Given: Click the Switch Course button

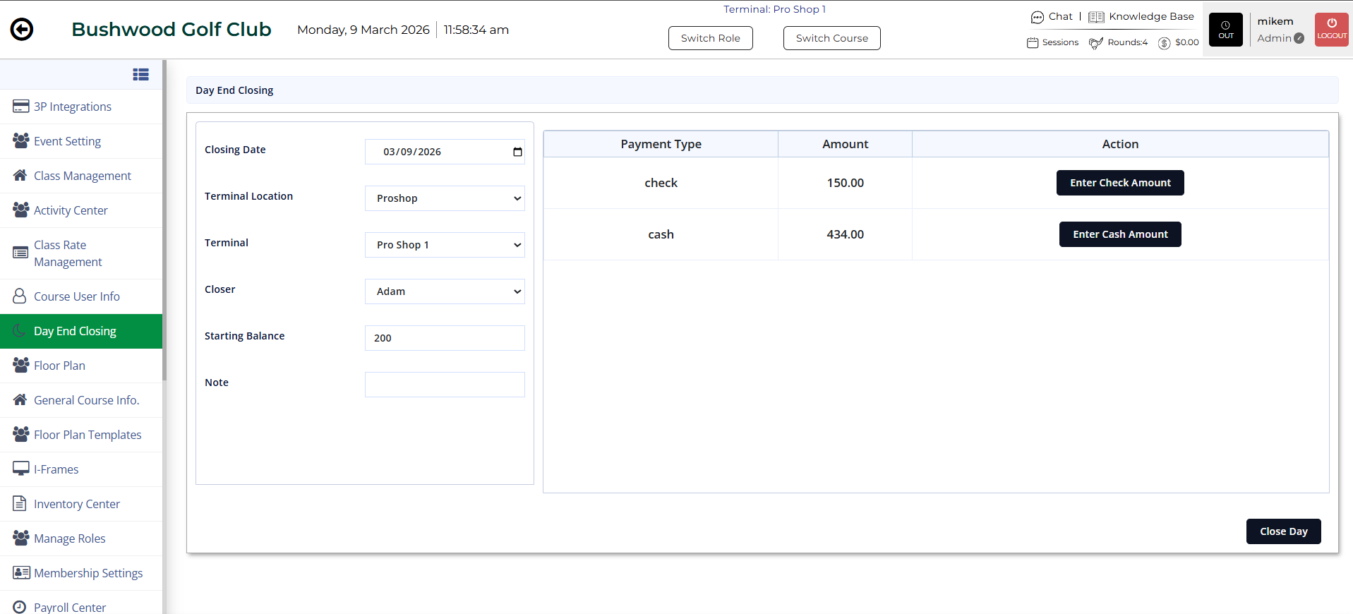Looking at the screenshot, I should 831,38.
